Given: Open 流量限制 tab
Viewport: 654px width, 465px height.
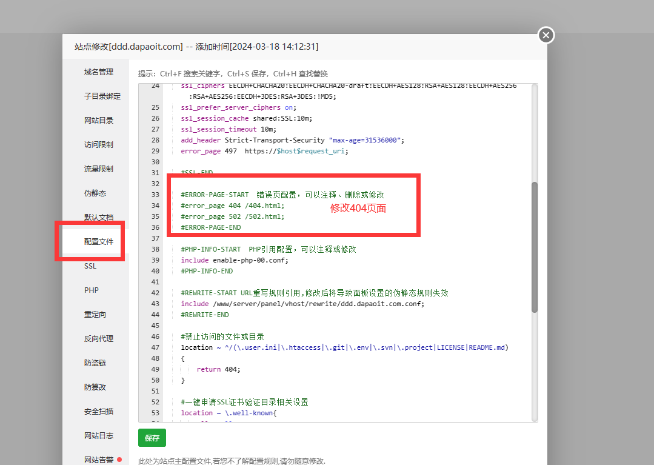Looking at the screenshot, I should (x=98, y=169).
